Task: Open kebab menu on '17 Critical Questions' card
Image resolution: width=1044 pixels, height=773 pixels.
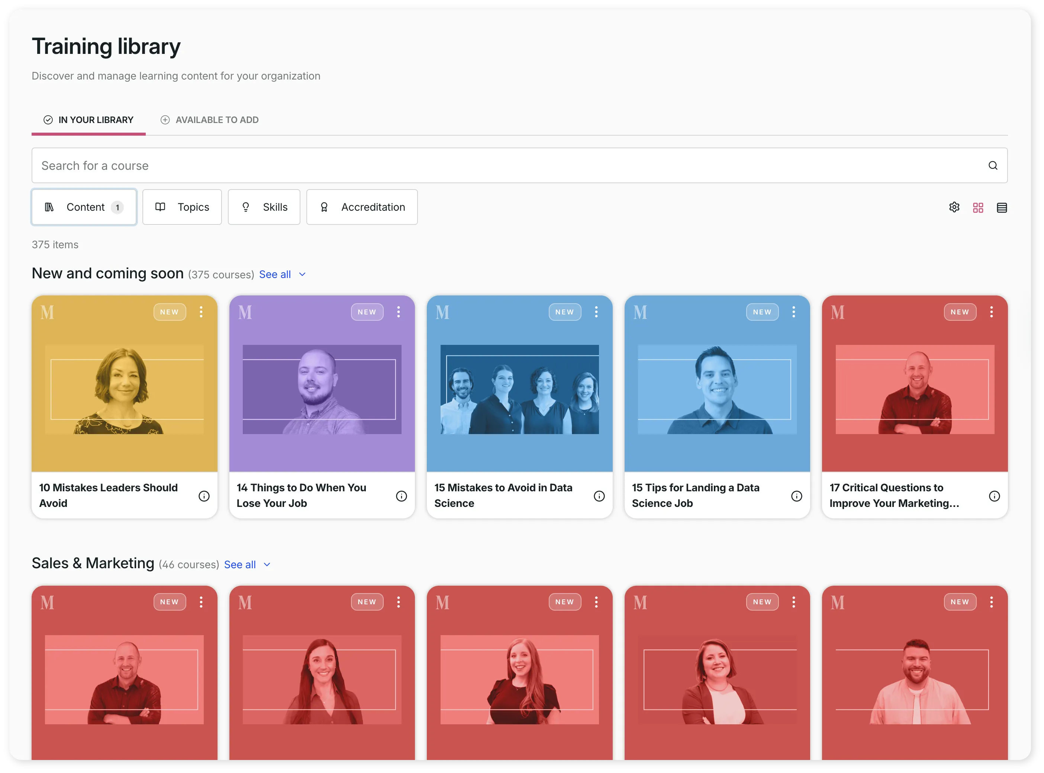Action: 992,312
